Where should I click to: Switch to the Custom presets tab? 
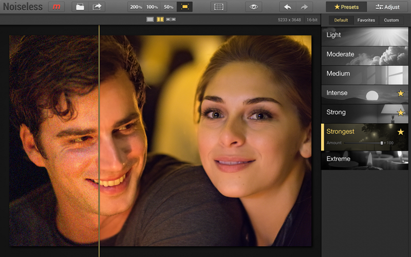point(391,20)
